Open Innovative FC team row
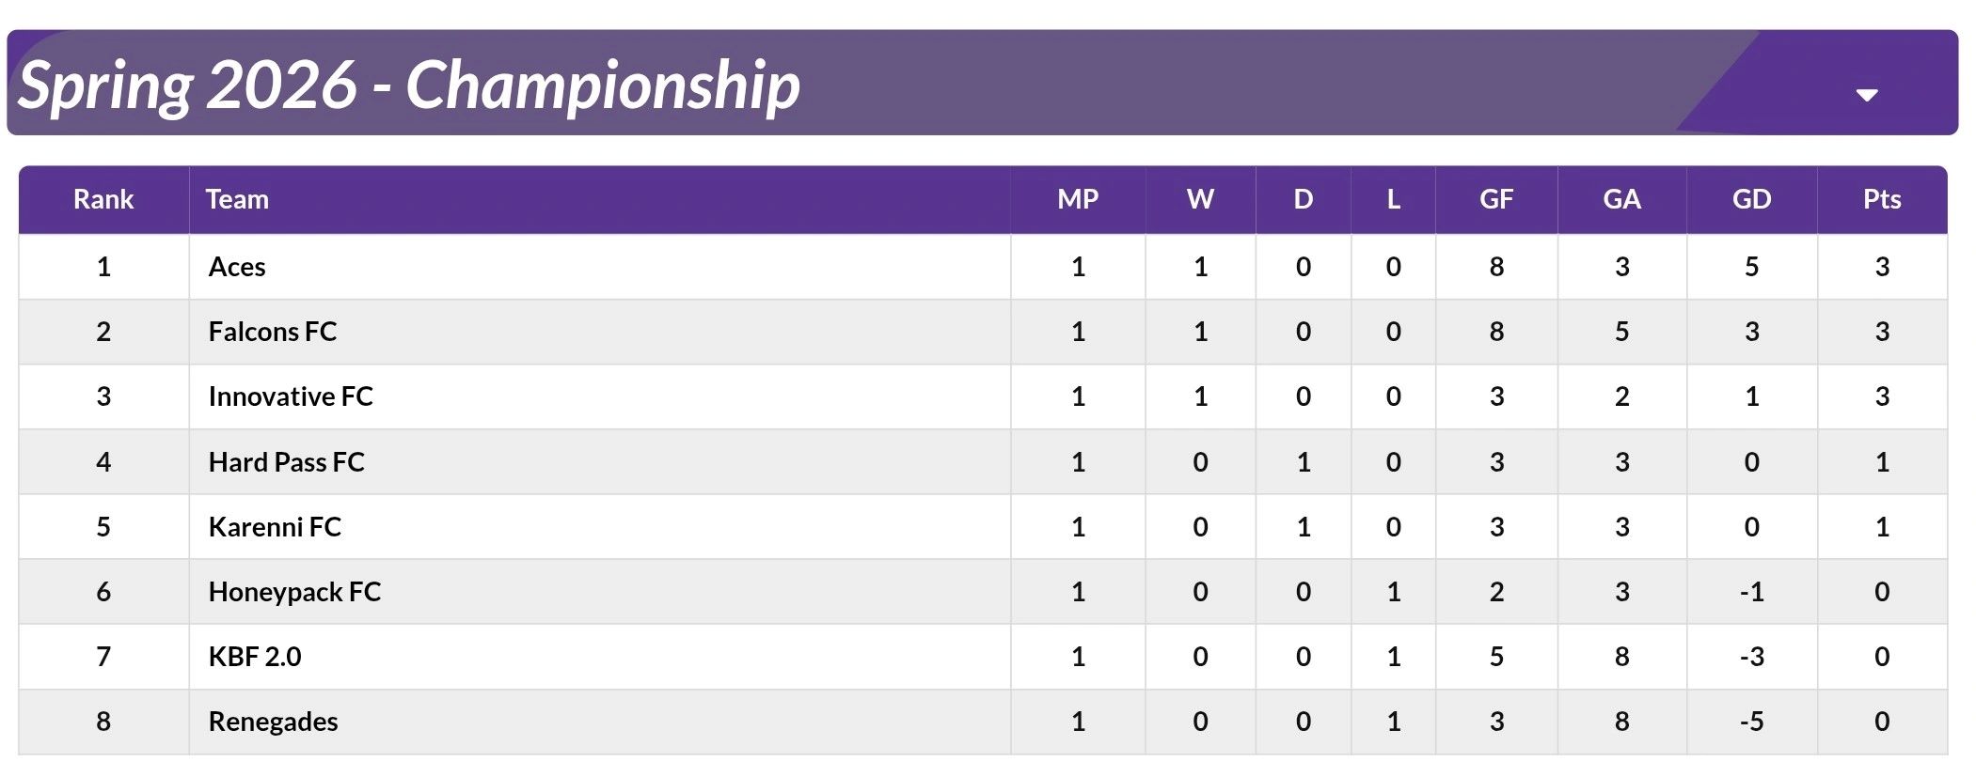 pyautogui.click(x=291, y=396)
